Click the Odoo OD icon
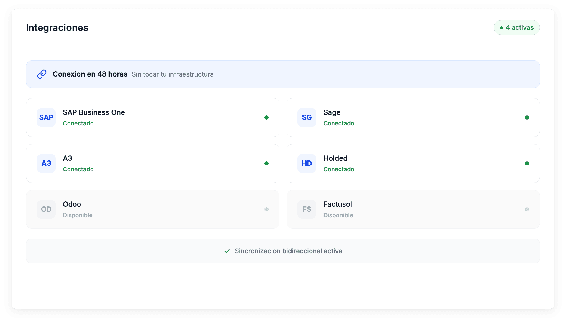 (x=46, y=209)
